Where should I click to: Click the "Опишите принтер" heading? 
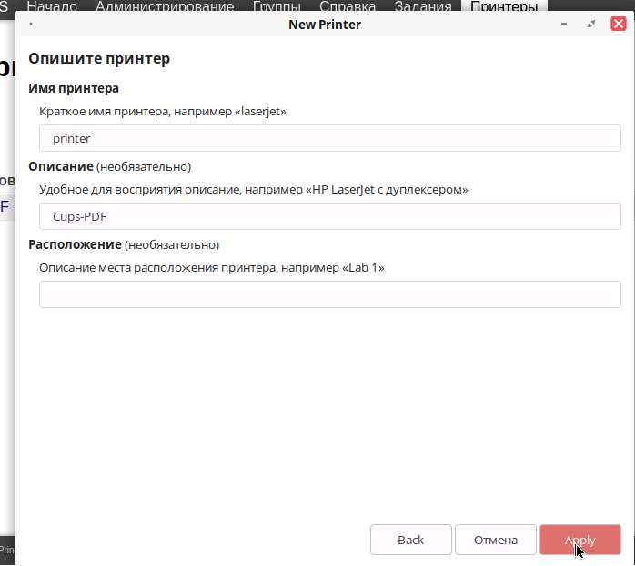pyautogui.click(x=99, y=59)
